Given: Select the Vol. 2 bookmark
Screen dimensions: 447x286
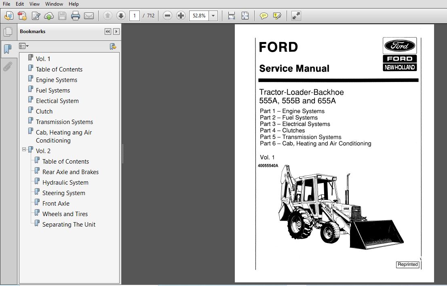Looking at the screenshot, I should click(x=43, y=151).
